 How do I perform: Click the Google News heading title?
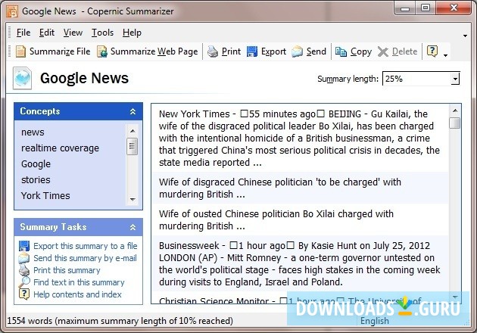(84, 78)
